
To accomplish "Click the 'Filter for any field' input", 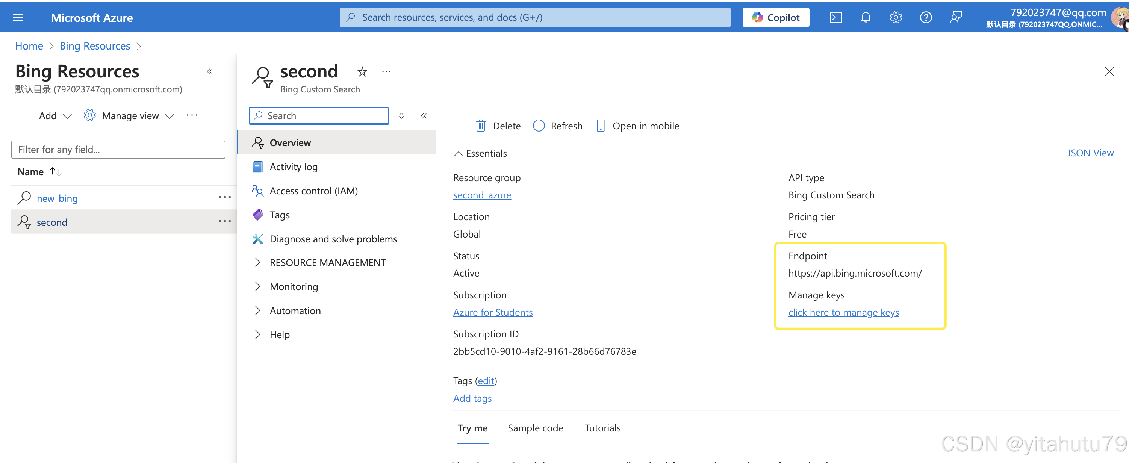I will pos(118,150).
